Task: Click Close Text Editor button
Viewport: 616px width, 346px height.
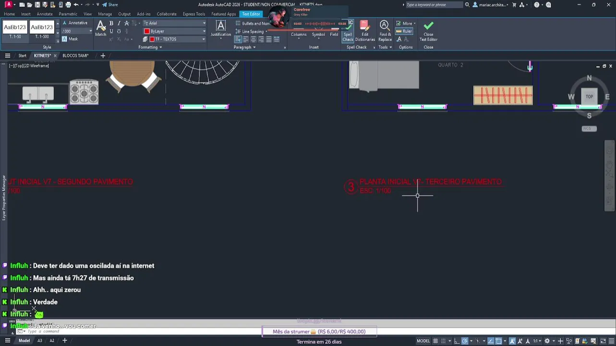Action: pos(428,31)
